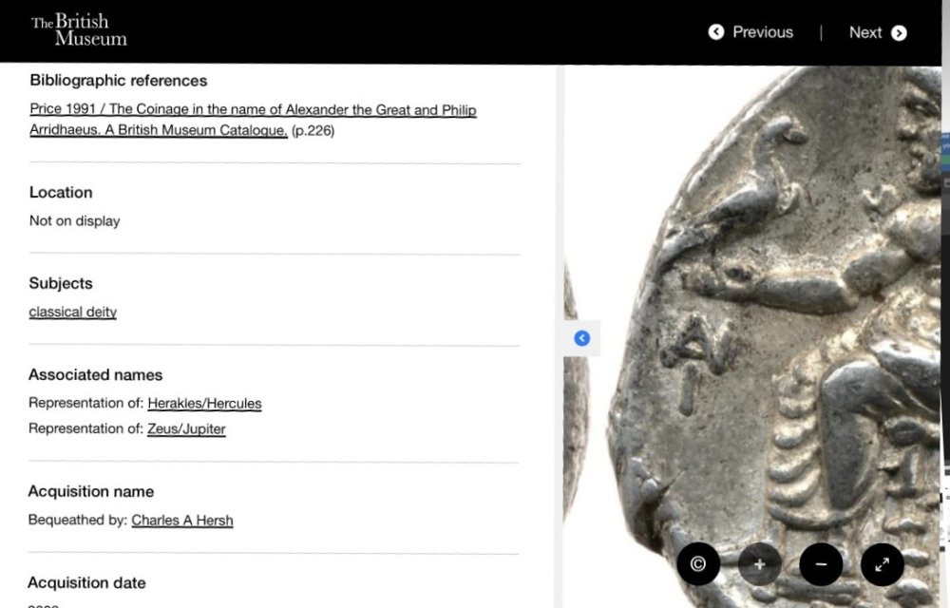This screenshot has width=950, height=608.
Task: Click the 'Associated names' heading
Action: click(x=96, y=374)
